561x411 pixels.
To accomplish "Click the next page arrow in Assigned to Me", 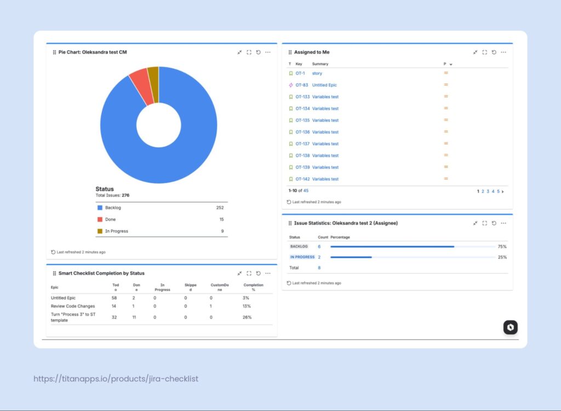I will (502, 191).
